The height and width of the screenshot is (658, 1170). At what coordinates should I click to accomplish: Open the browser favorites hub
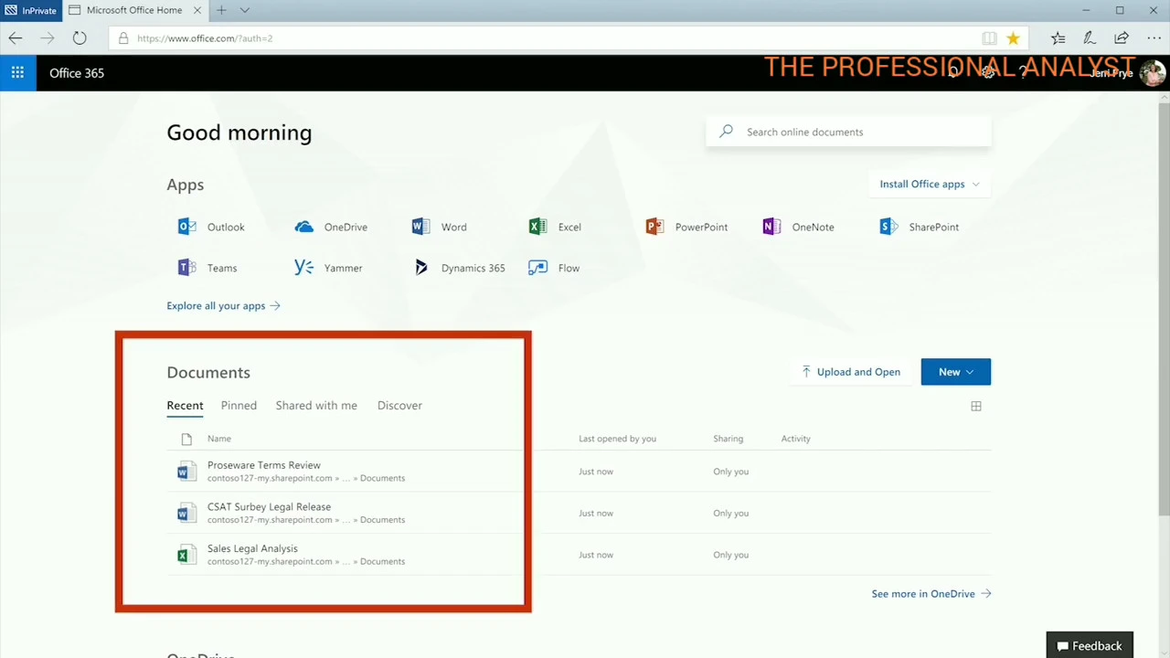click(1058, 38)
